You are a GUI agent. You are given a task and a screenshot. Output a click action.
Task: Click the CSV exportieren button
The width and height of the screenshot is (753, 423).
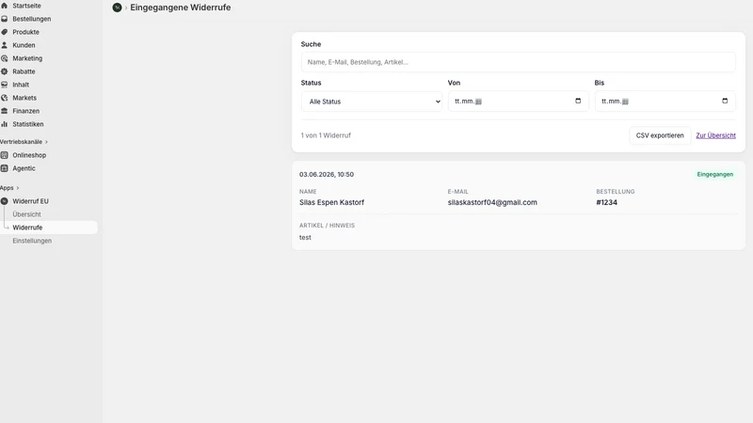click(660, 135)
